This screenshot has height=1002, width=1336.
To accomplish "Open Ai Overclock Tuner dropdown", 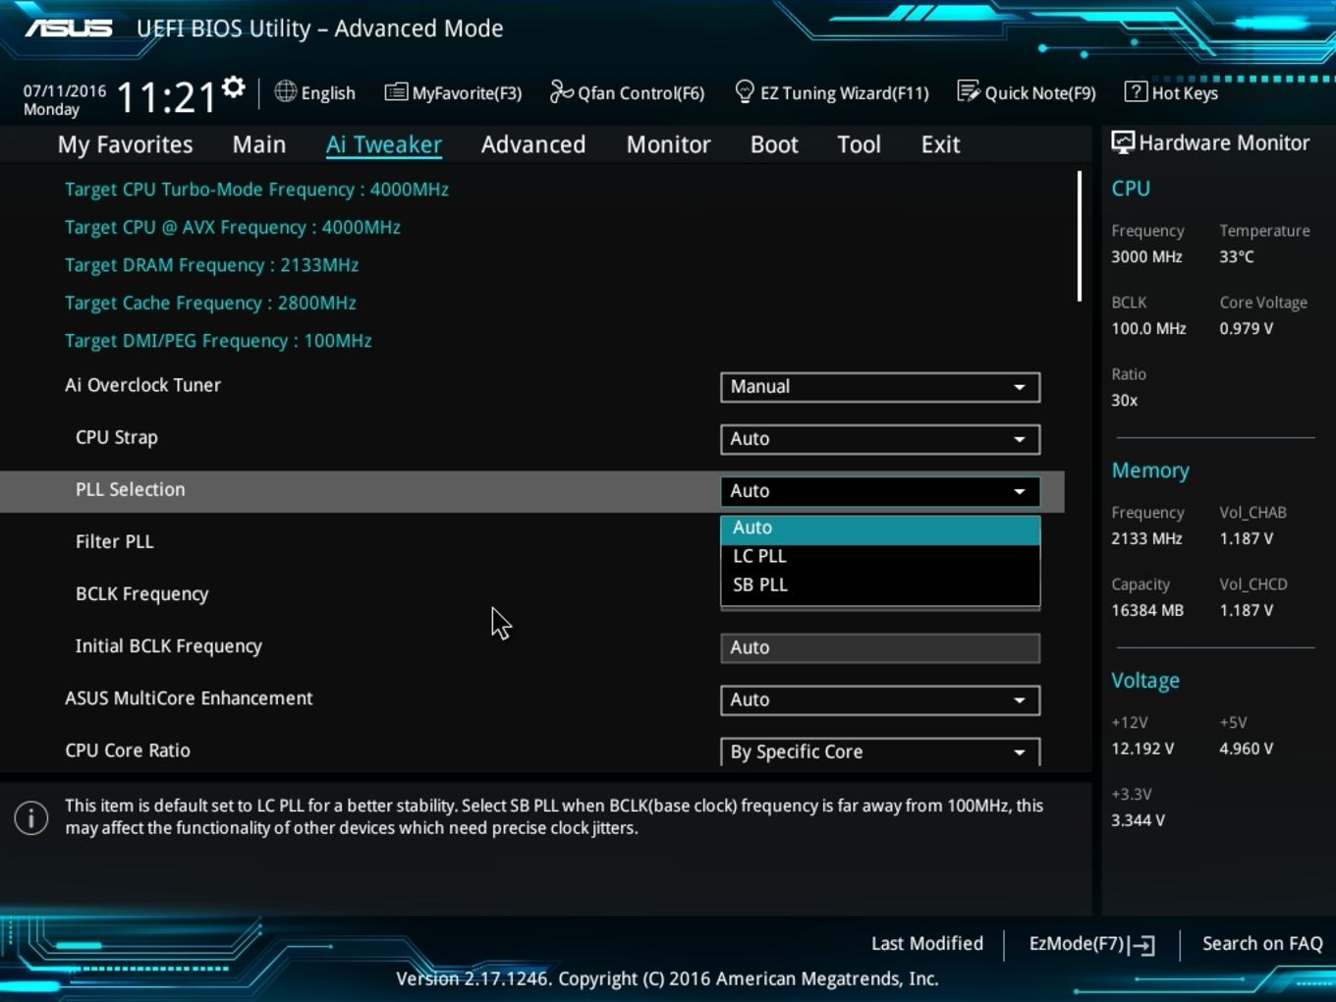I will click(880, 387).
